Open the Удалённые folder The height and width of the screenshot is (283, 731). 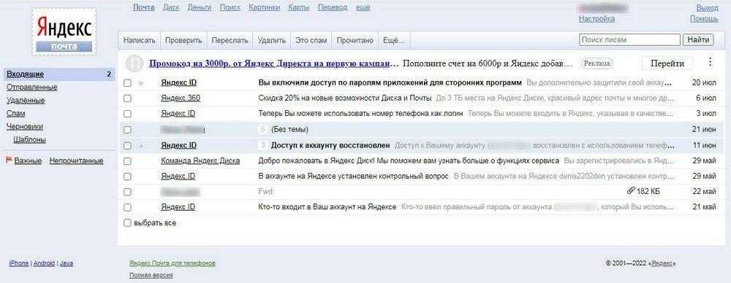26,100
